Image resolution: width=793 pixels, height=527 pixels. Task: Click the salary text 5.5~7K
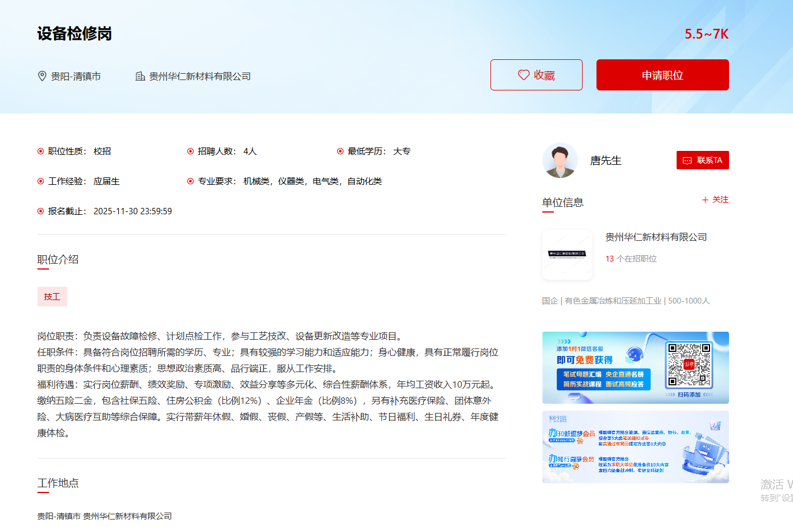point(707,34)
